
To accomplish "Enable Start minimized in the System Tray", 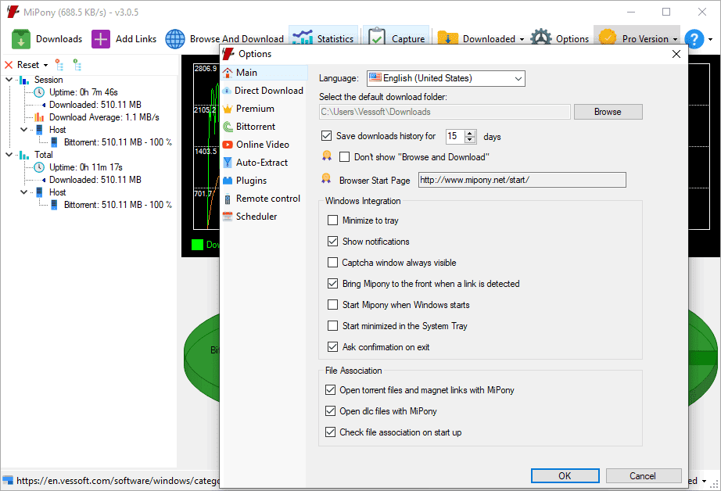I will point(332,326).
